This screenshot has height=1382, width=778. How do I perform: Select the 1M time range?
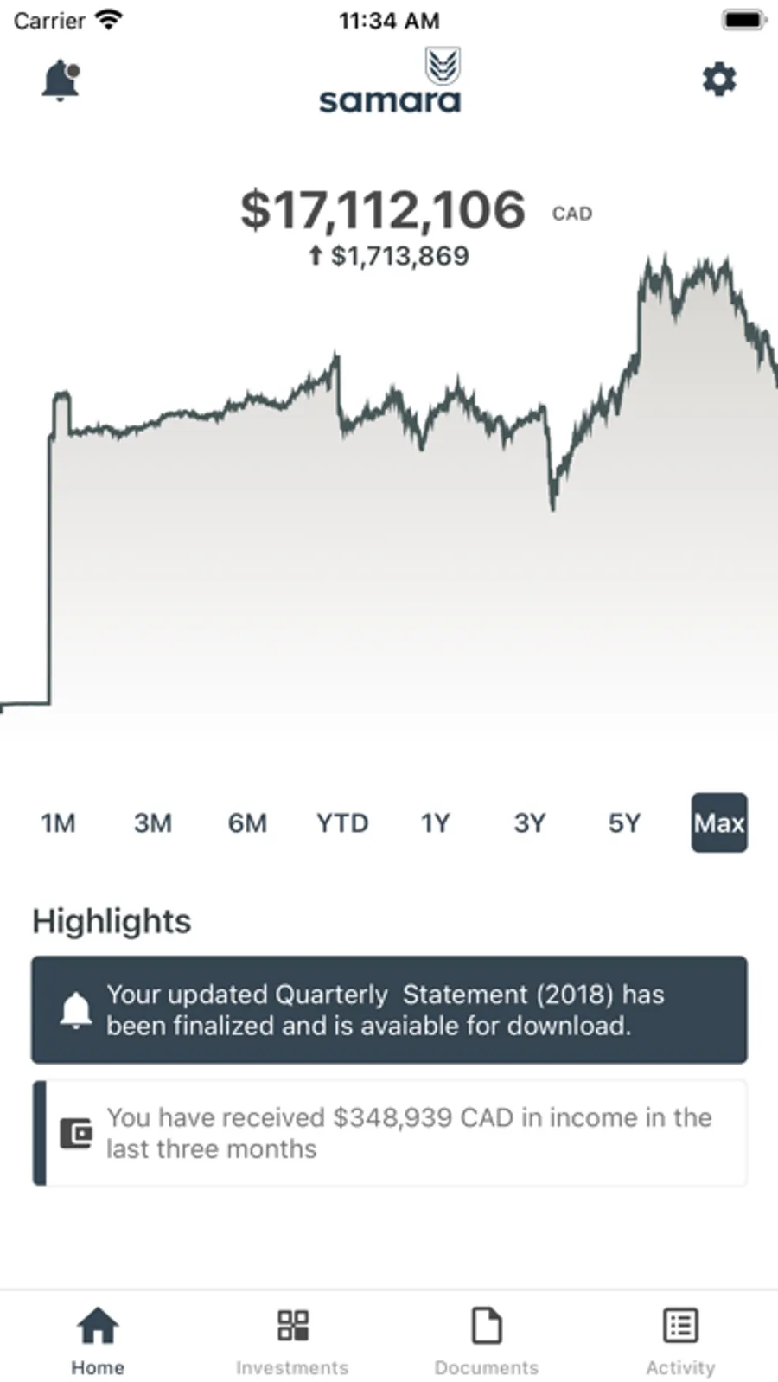(x=58, y=822)
